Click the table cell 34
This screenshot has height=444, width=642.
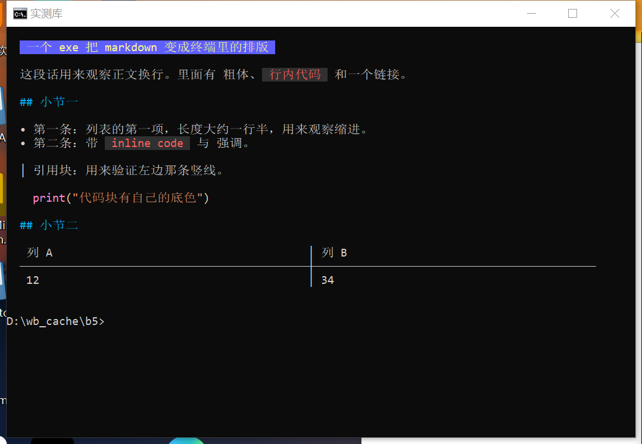(x=328, y=280)
